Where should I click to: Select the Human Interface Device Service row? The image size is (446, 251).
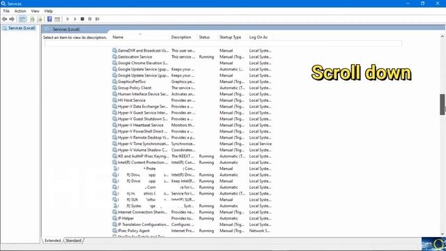[192, 94]
